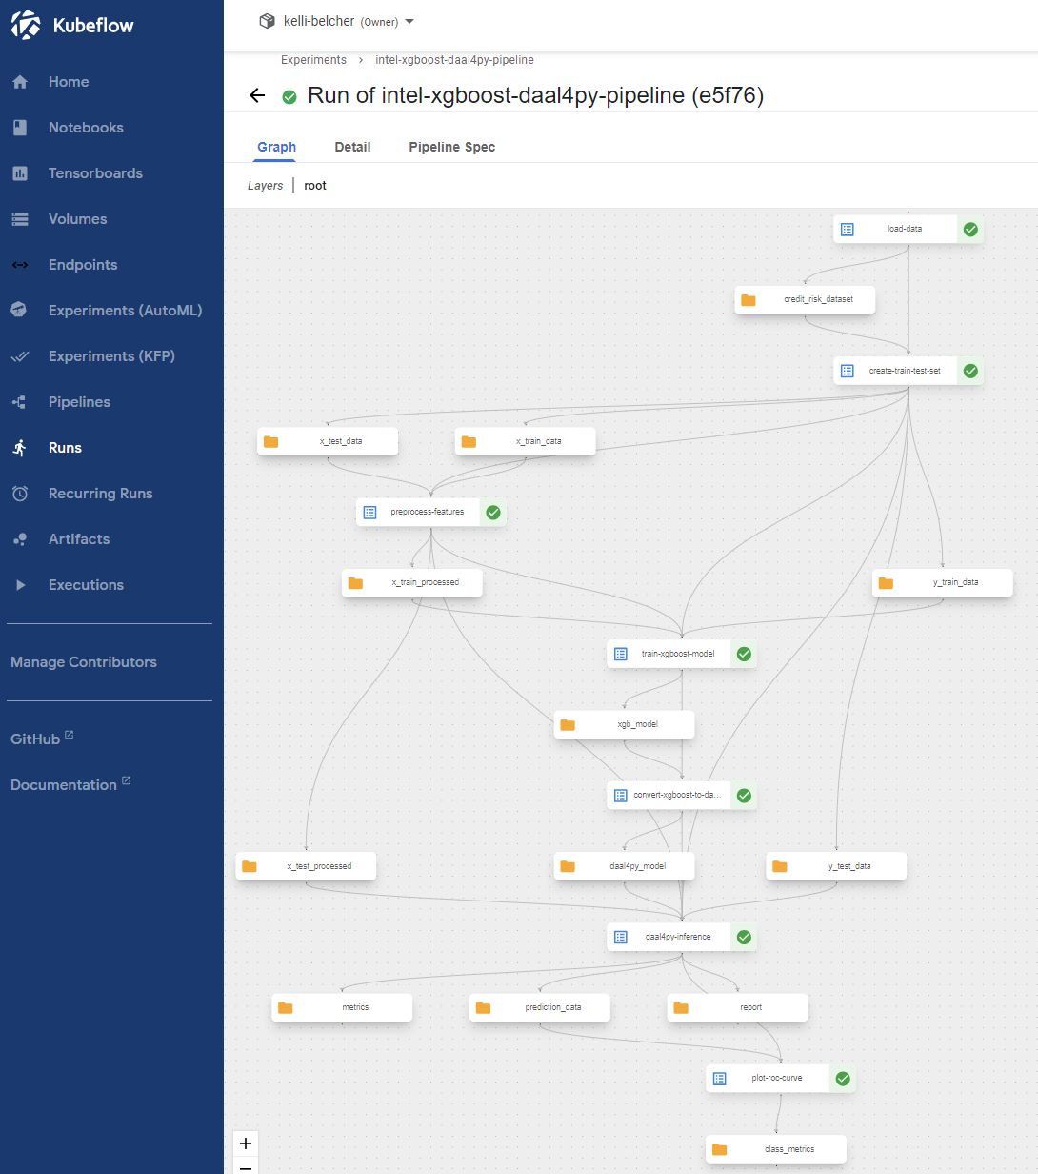The image size is (1038, 1174).
Task: Select the metrics artifact node
Action: (x=342, y=1007)
